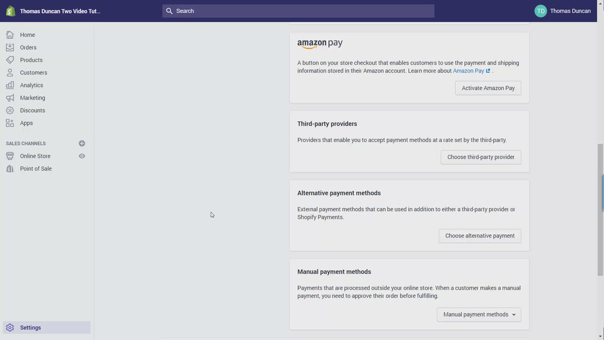Click the SALES CHANNELS label
The image size is (604, 340).
26,143
